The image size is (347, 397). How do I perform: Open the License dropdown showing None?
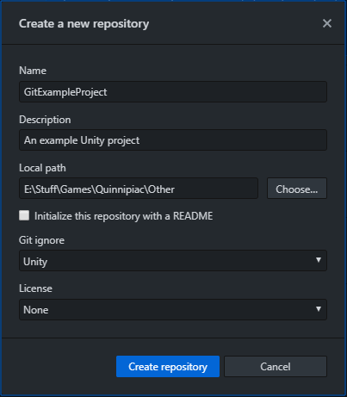tap(173, 309)
